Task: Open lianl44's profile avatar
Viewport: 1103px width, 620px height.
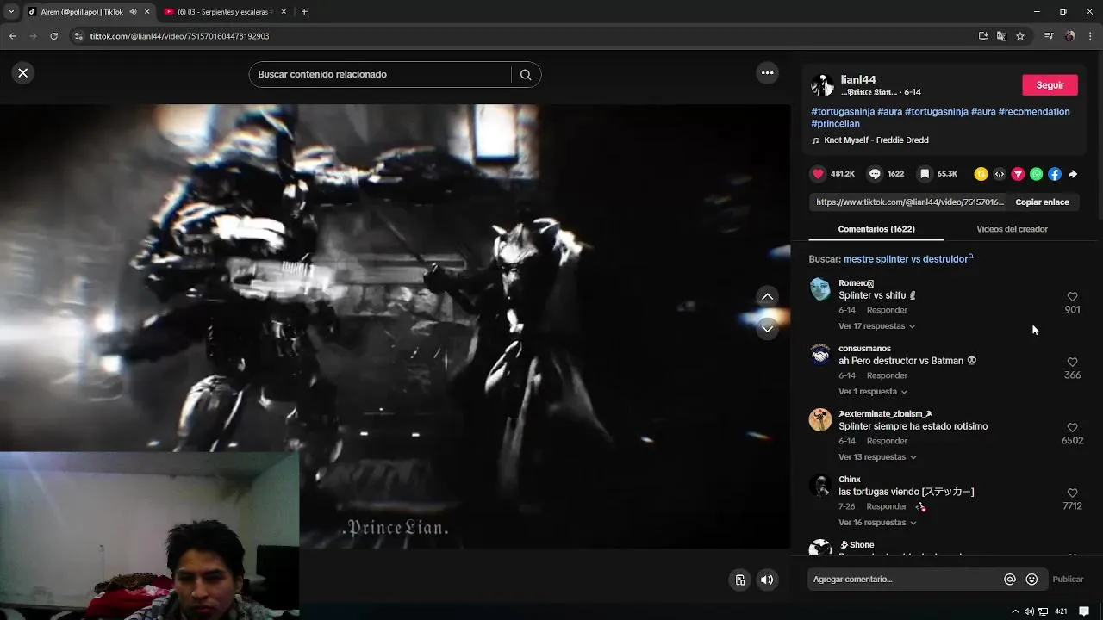Action: coord(822,85)
